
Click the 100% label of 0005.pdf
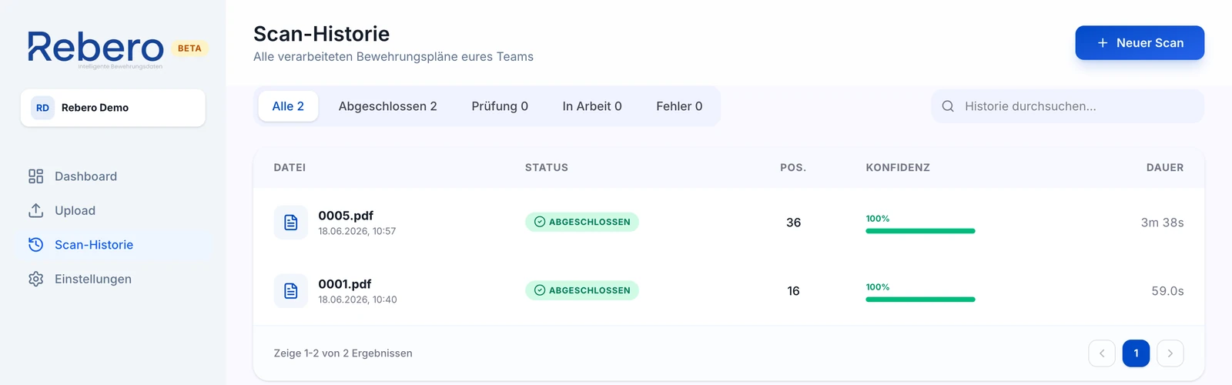point(878,219)
